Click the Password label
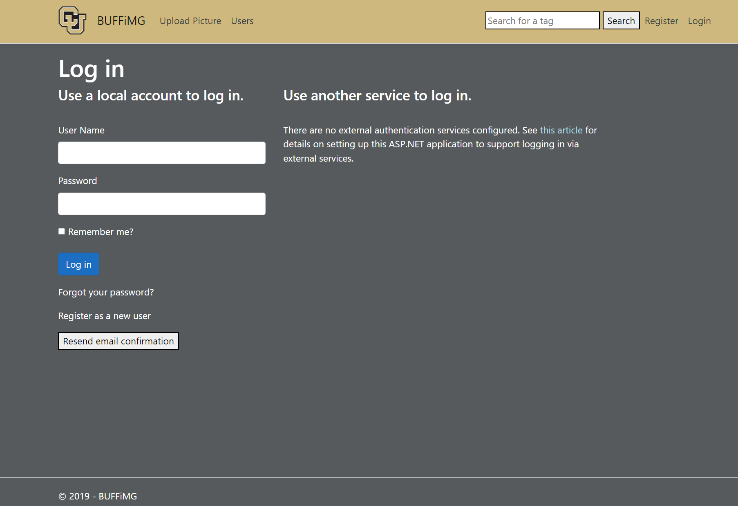738x506 pixels. click(78, 181)
